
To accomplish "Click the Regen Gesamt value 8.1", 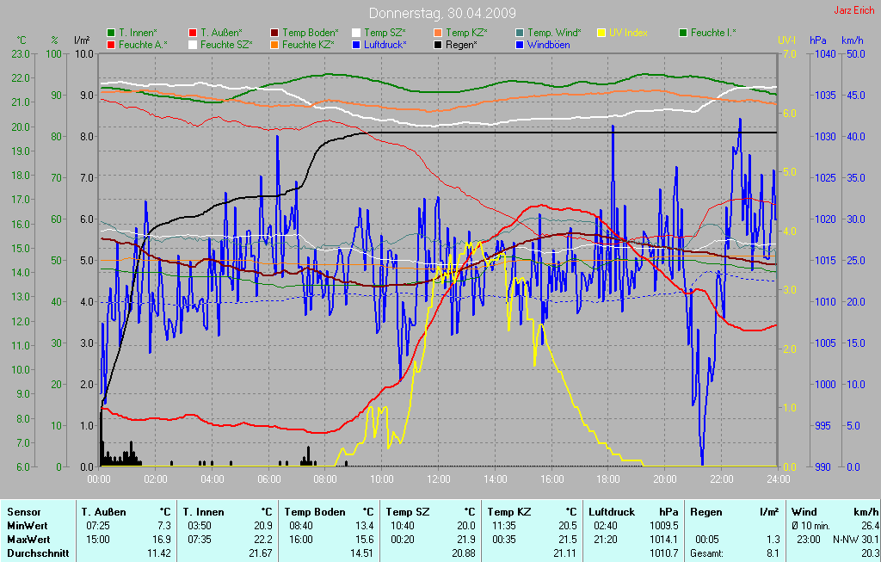I will [x=771, y=553].
